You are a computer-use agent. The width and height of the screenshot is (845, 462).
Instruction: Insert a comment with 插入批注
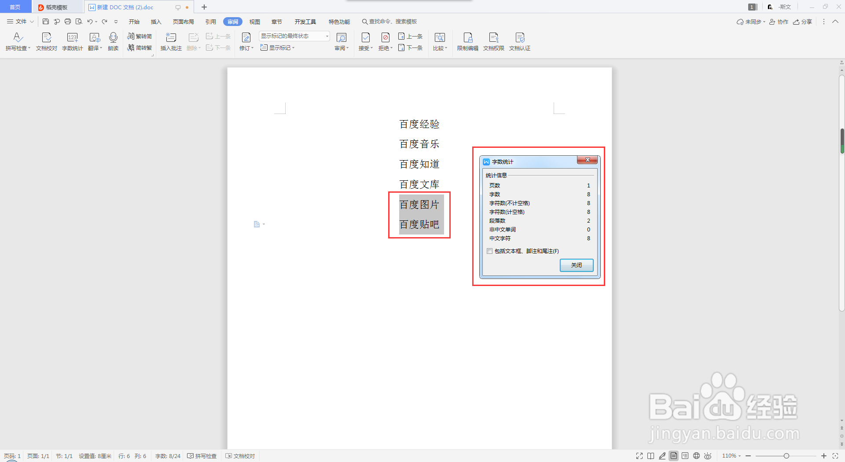click(171, 42)
